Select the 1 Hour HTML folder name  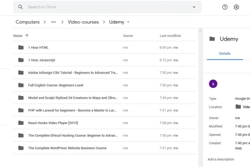[38, 47]
